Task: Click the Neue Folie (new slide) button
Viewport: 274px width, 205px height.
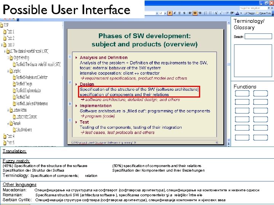Action: [x=263, y=13]
